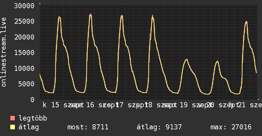
Task: Select the legtöbb legend label
Action: coord(33,118)
